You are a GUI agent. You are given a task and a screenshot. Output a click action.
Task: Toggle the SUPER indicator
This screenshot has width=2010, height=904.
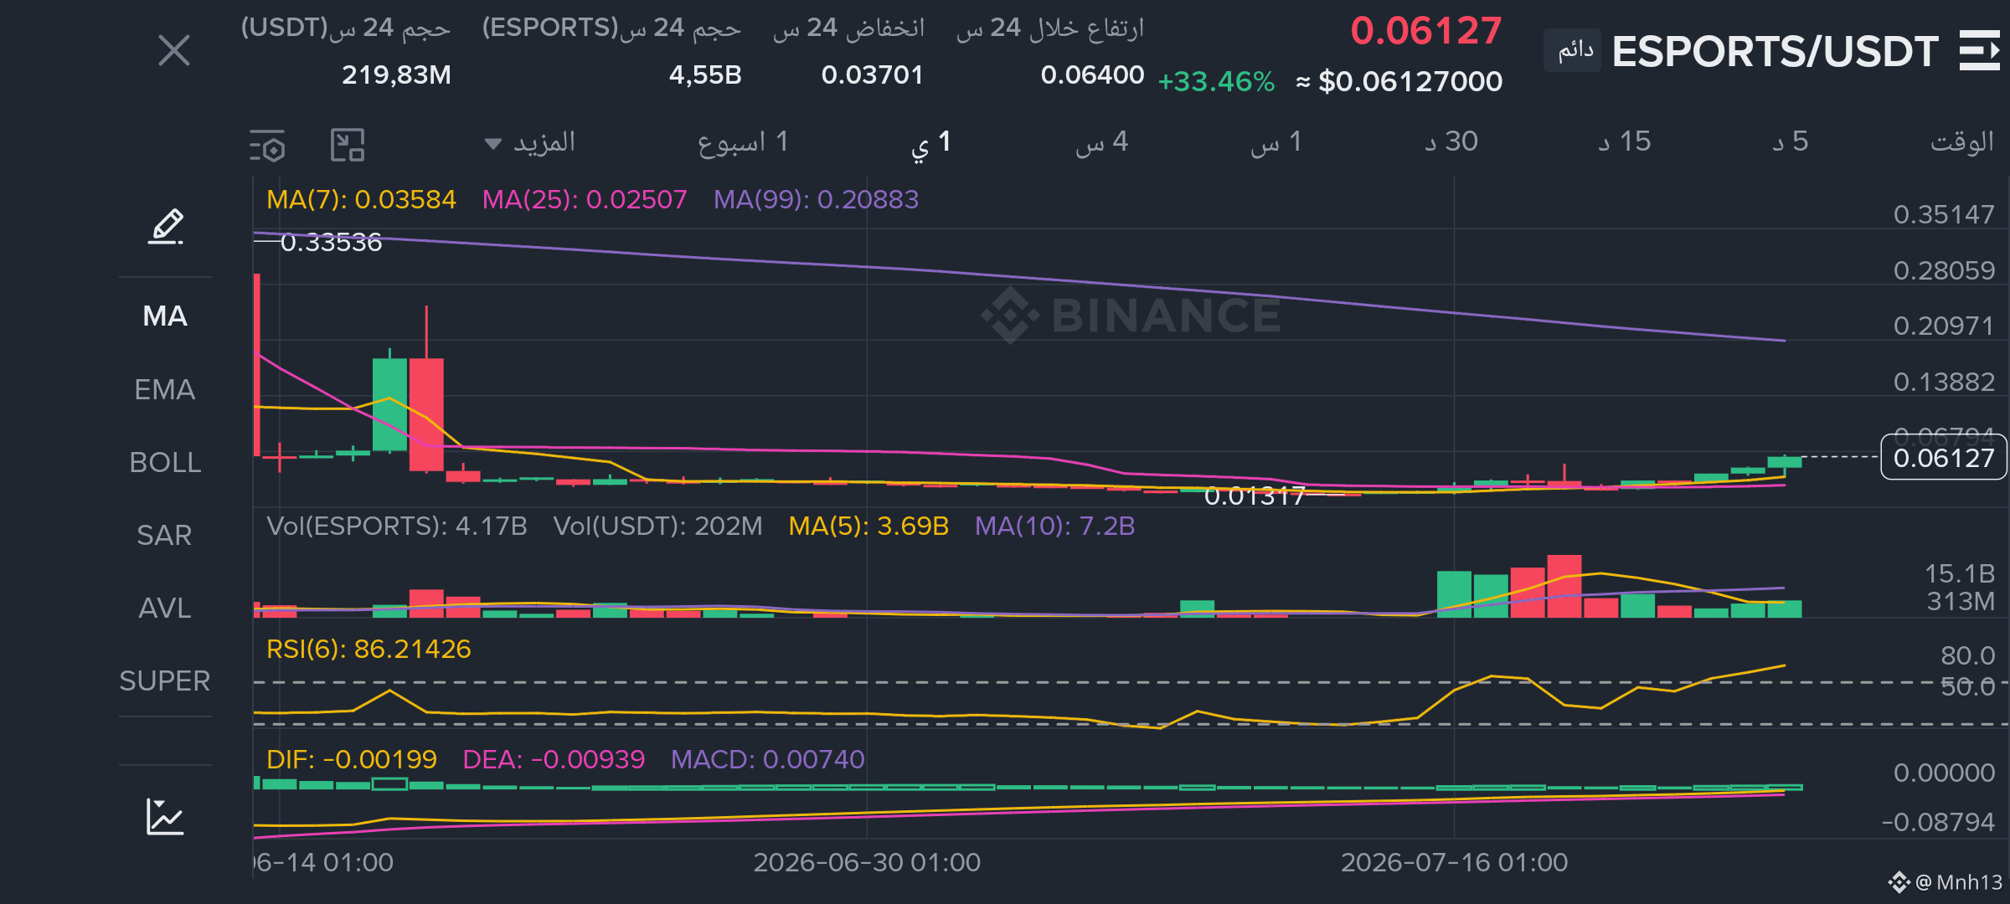click(165, 681)
